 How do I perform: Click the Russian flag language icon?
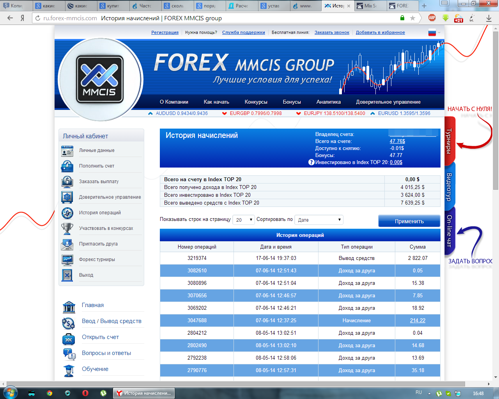coord(432,33)
